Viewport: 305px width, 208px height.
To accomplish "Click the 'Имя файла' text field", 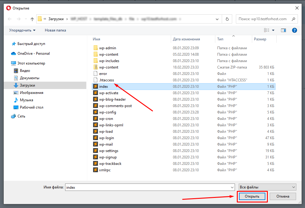I will [x=147, y=187].
